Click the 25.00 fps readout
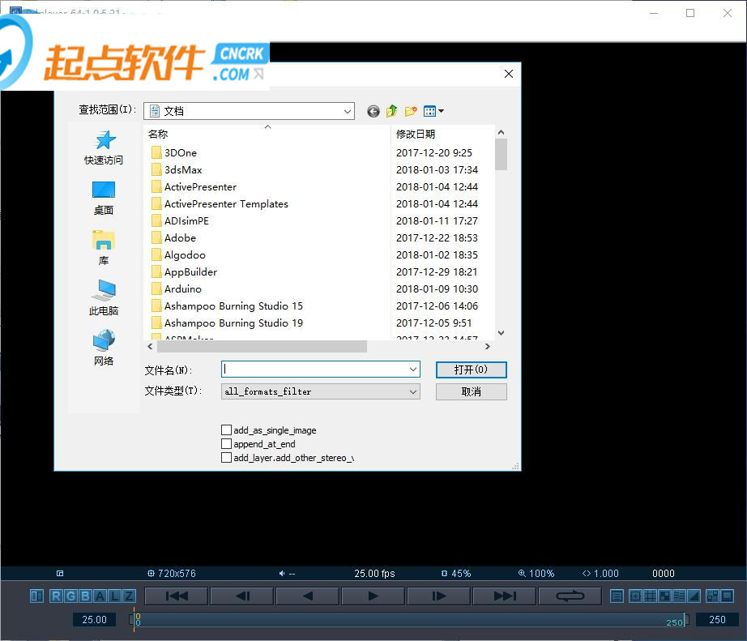 point(374,573)
